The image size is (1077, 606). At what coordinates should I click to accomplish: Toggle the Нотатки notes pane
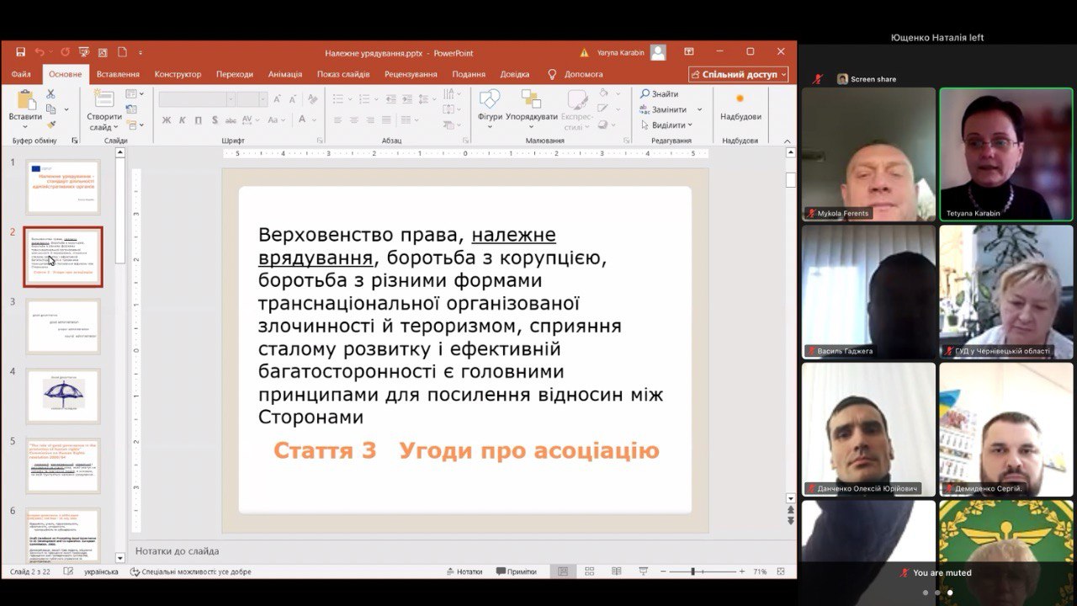(464, 571)
